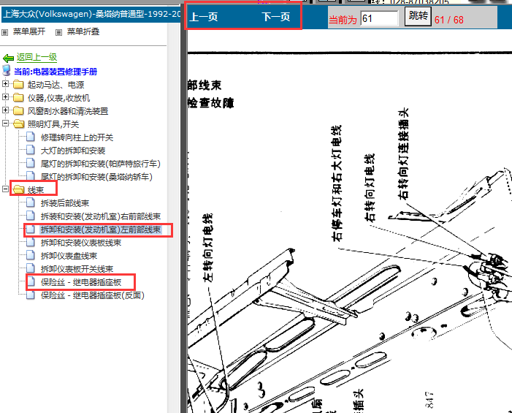
Task: Open 拆卸仪表盘线束 document
Action: (x=69, y=256)
